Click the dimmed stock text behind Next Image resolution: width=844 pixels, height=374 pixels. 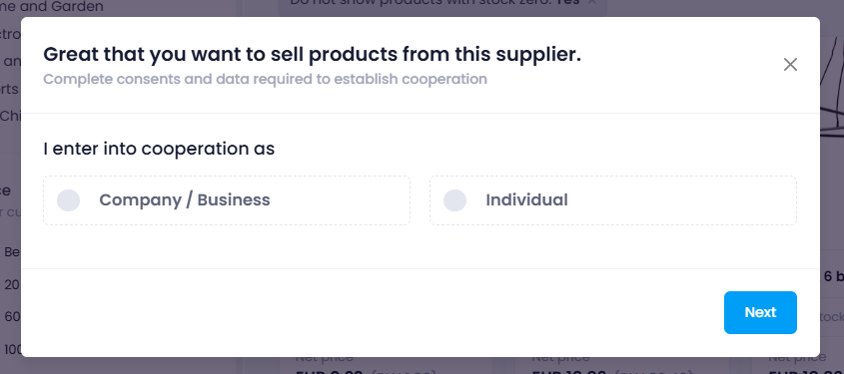[831, 317]
